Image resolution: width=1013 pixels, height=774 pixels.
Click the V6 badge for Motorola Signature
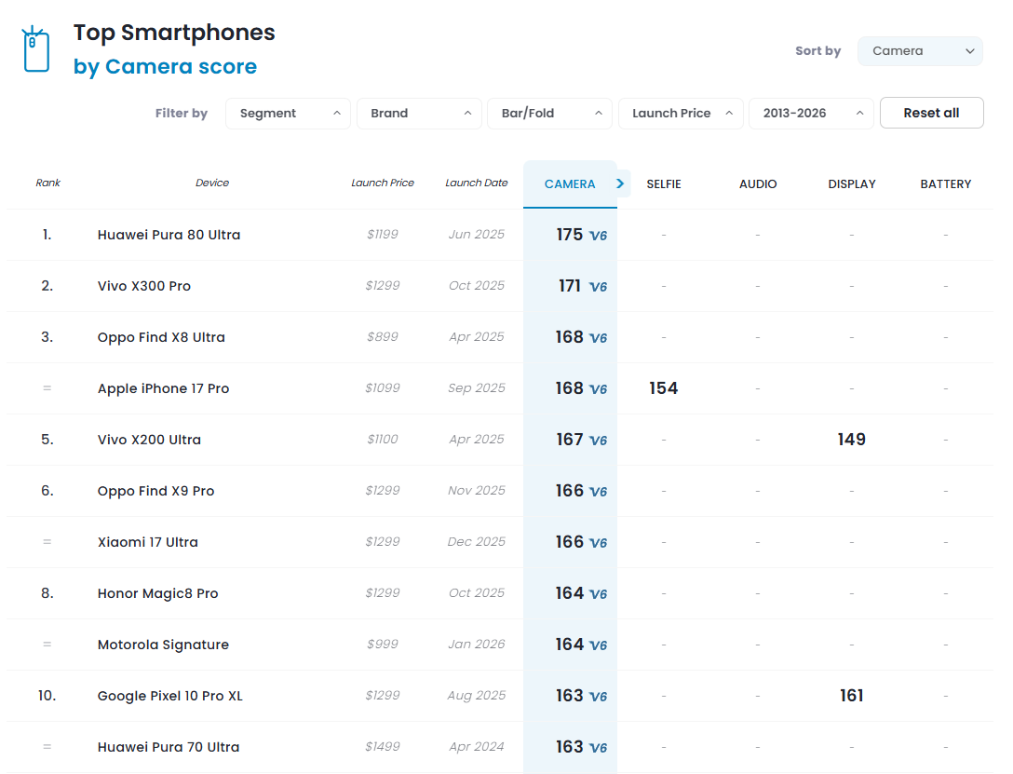coord(599,645)
